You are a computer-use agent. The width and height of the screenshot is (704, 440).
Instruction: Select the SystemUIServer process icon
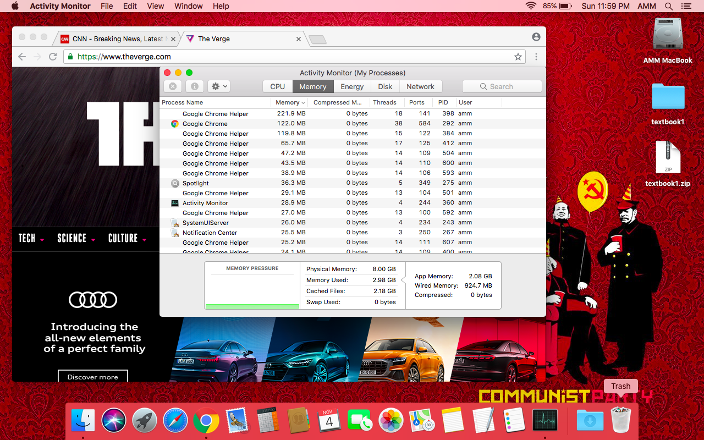point(175,223)
